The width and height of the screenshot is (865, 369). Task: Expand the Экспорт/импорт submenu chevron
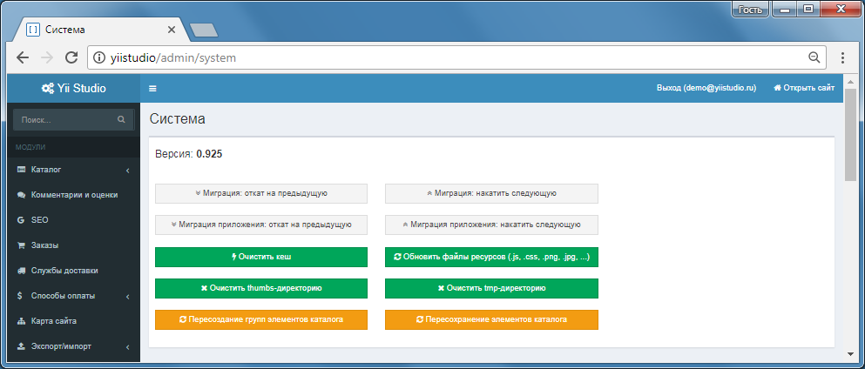click(127, 347)
